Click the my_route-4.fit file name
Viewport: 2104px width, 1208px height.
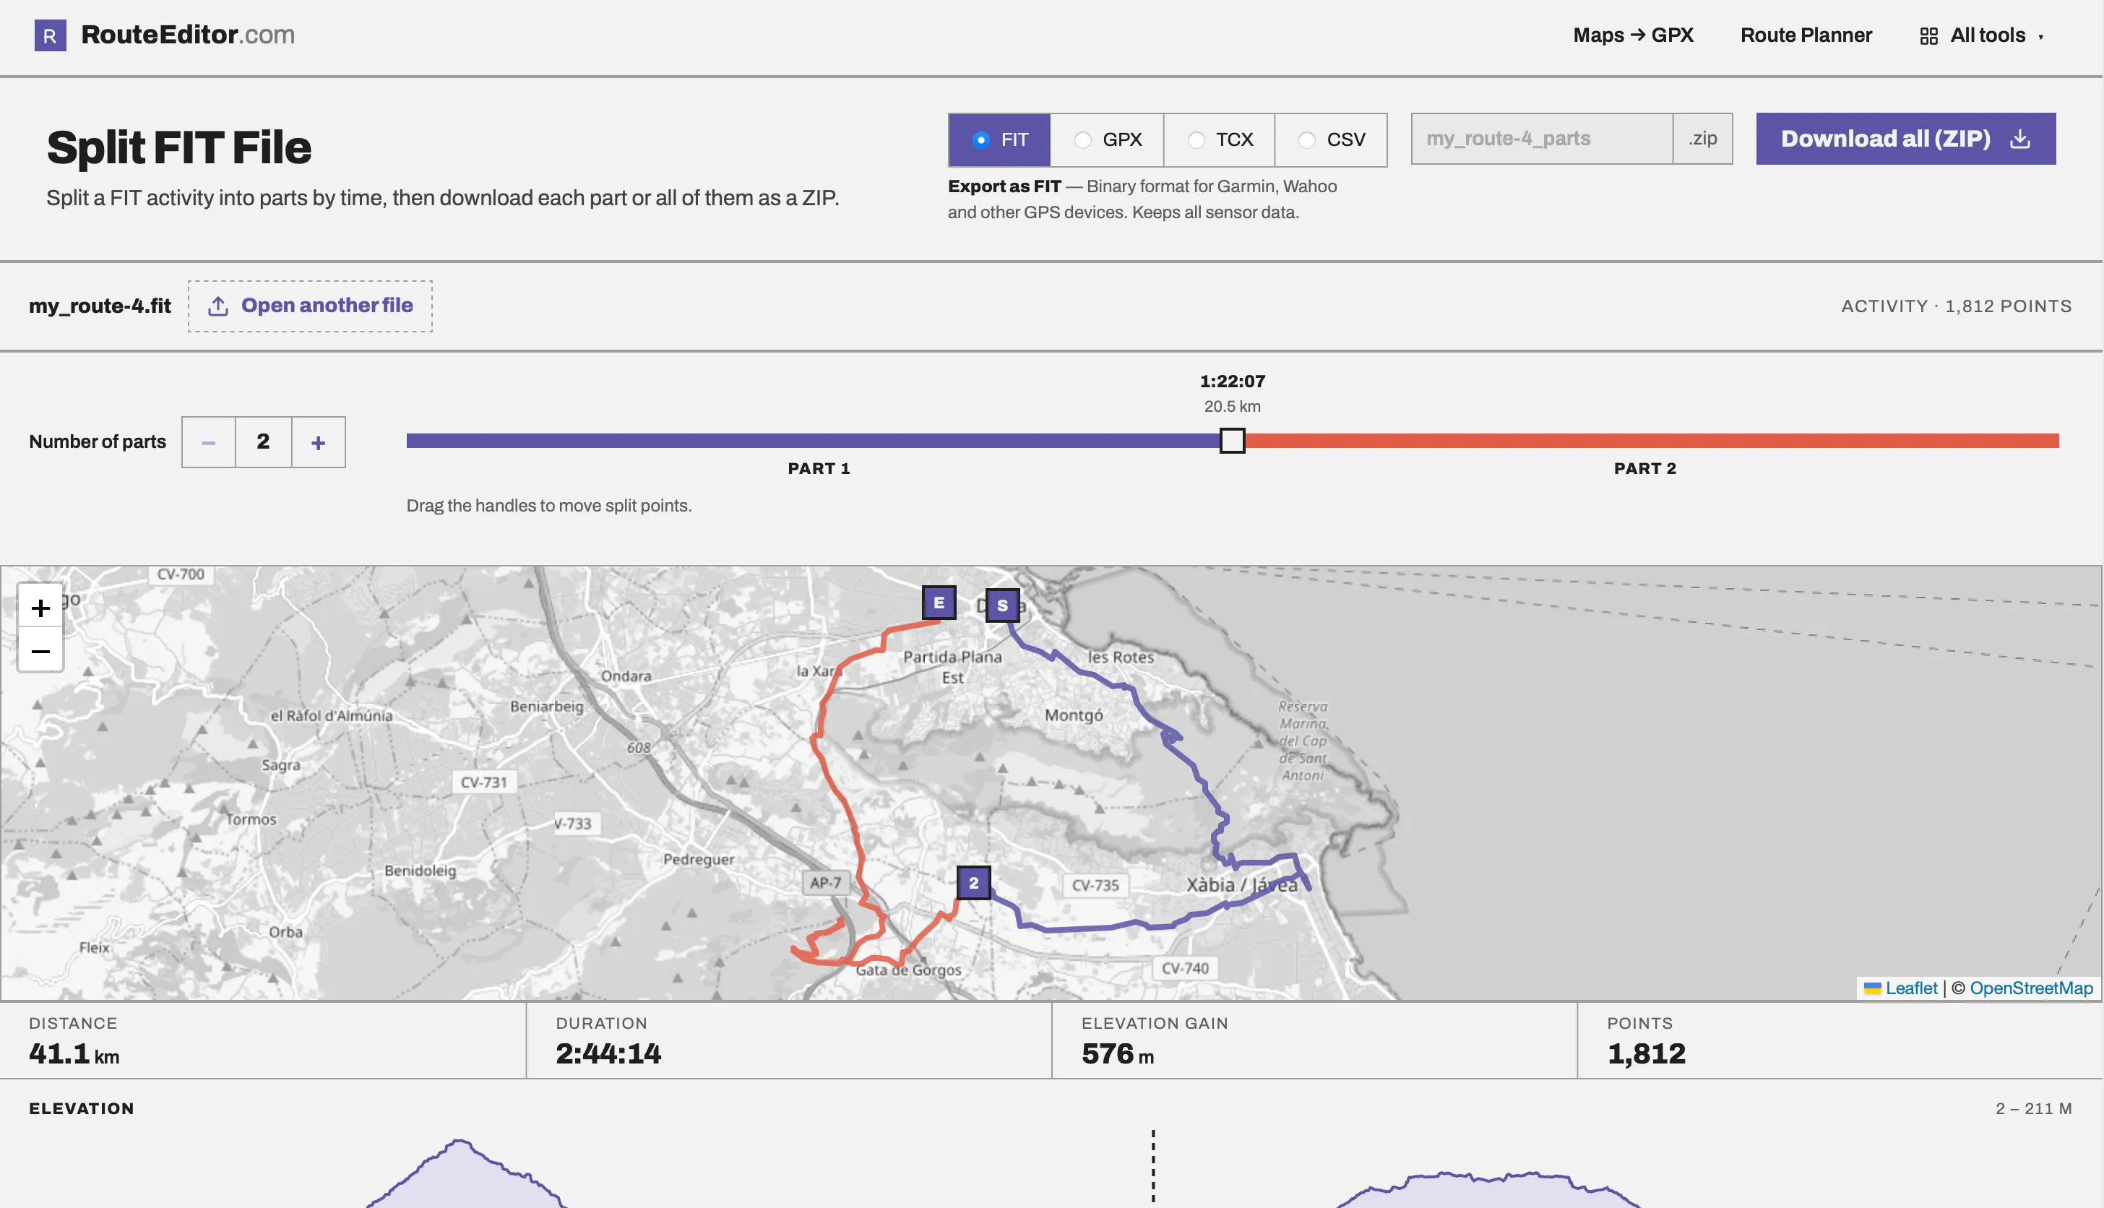pos(100,306)
